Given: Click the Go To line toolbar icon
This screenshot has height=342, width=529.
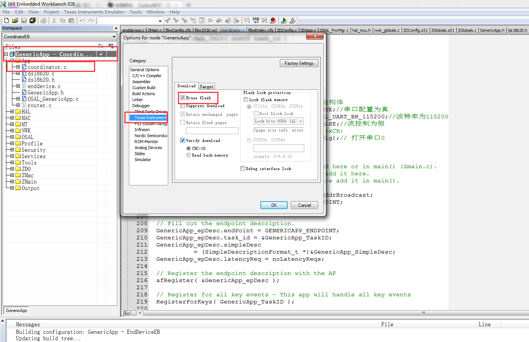Looking at the screenshot, I should point(202,21).
